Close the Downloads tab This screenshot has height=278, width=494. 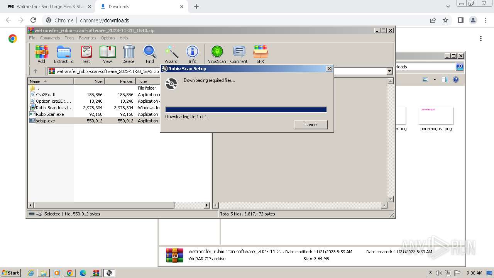182,7
